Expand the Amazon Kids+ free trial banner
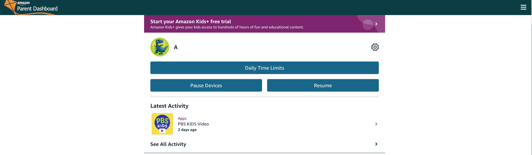532x155 pixels. (x=376, y=24)
